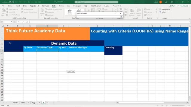Click the Refresh All icon
Image resolution: width=191 pixels, height=107 pixels.
click(x=42, y=11)
